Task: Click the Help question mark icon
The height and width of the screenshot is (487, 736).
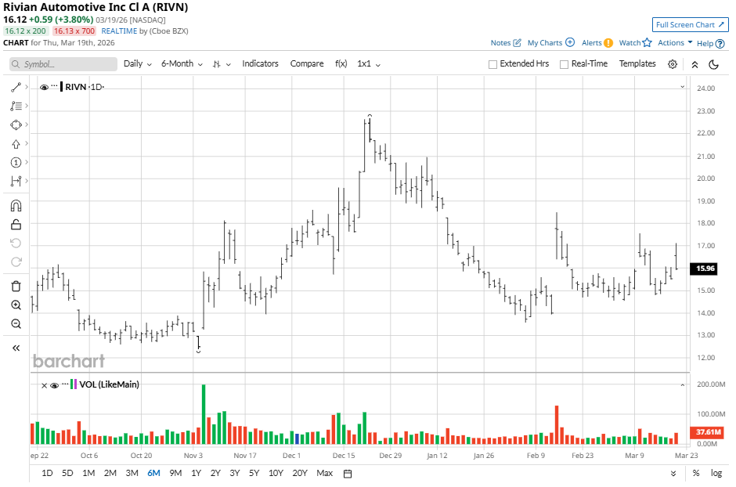Action: (x=720, y=43)
